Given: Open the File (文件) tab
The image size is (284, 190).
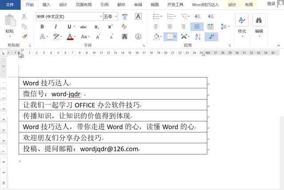Looking at the screenshot, I should [10, 4].
